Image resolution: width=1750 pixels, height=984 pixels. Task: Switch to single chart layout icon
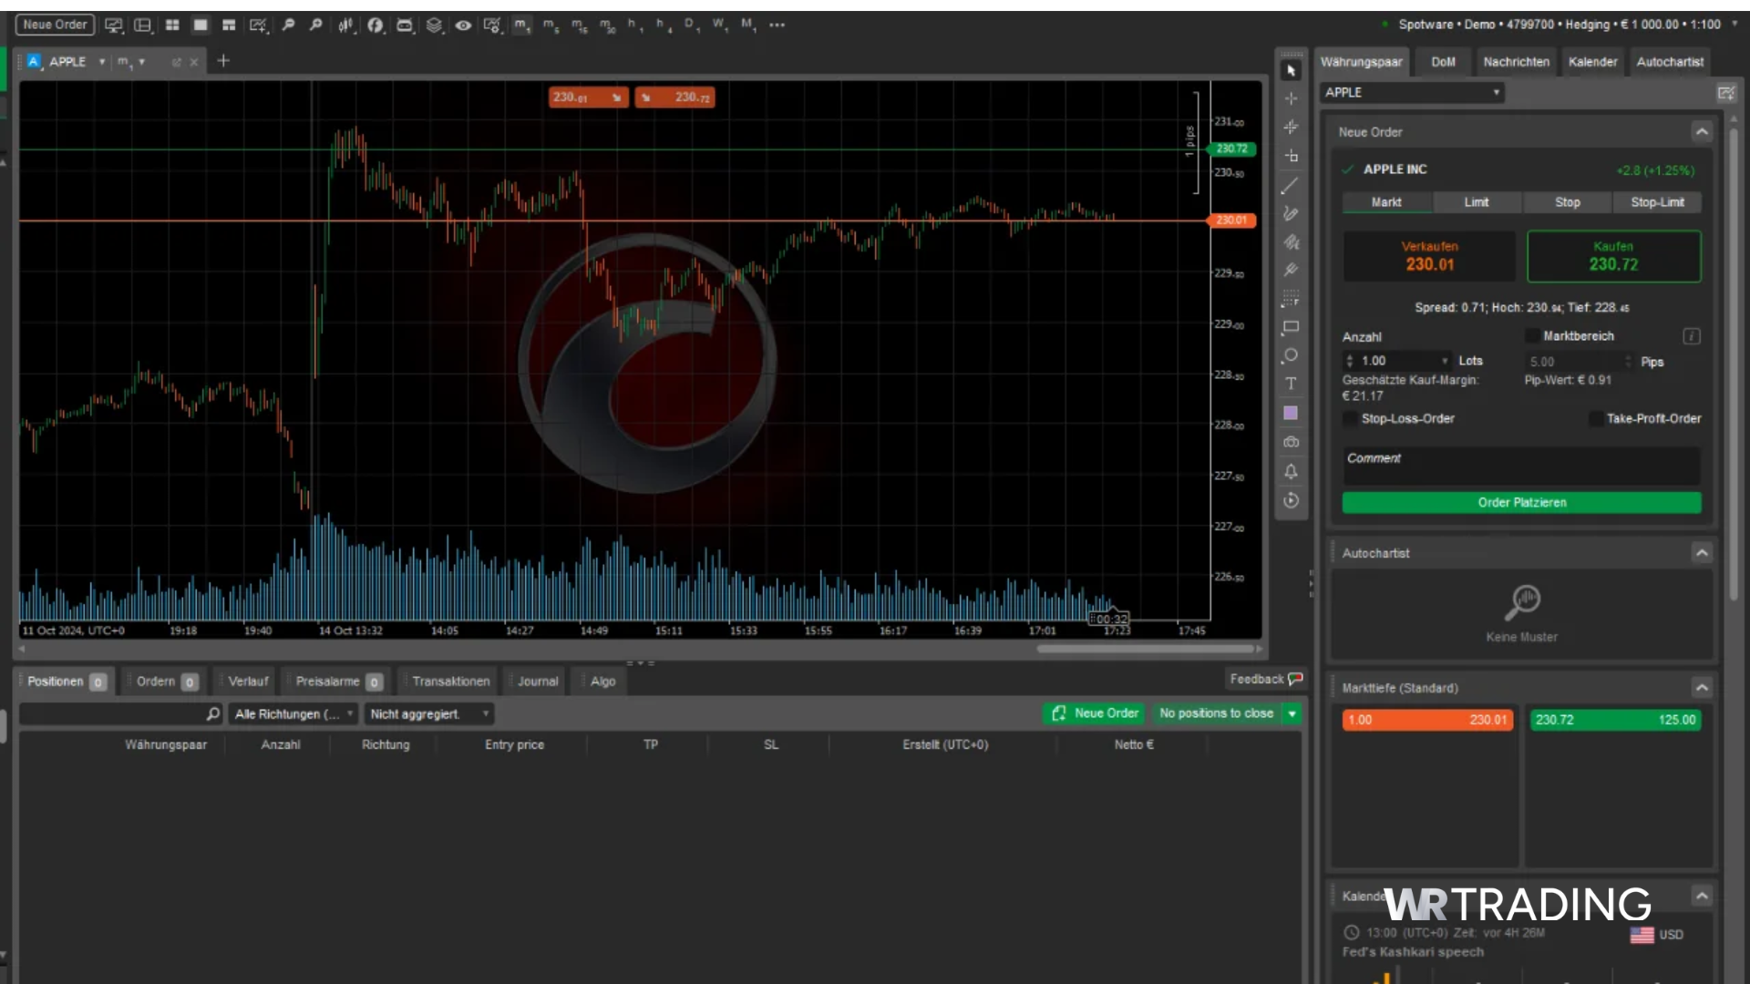(x=201, y=25)
